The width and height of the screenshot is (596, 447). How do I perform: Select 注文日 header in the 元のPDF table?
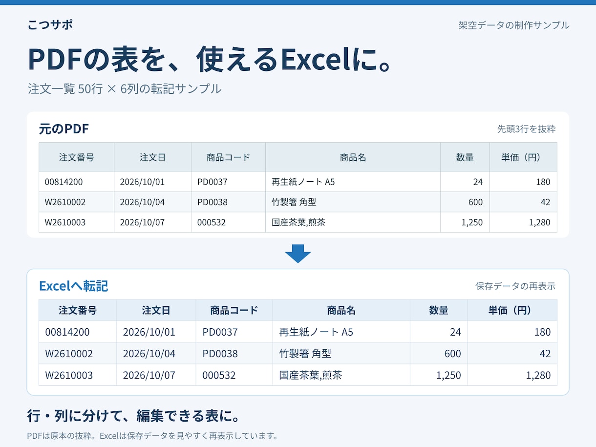152,157
